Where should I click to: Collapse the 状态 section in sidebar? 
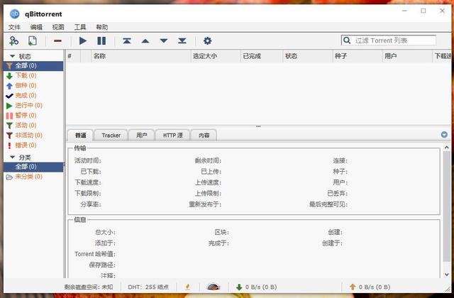pos(12,56)
